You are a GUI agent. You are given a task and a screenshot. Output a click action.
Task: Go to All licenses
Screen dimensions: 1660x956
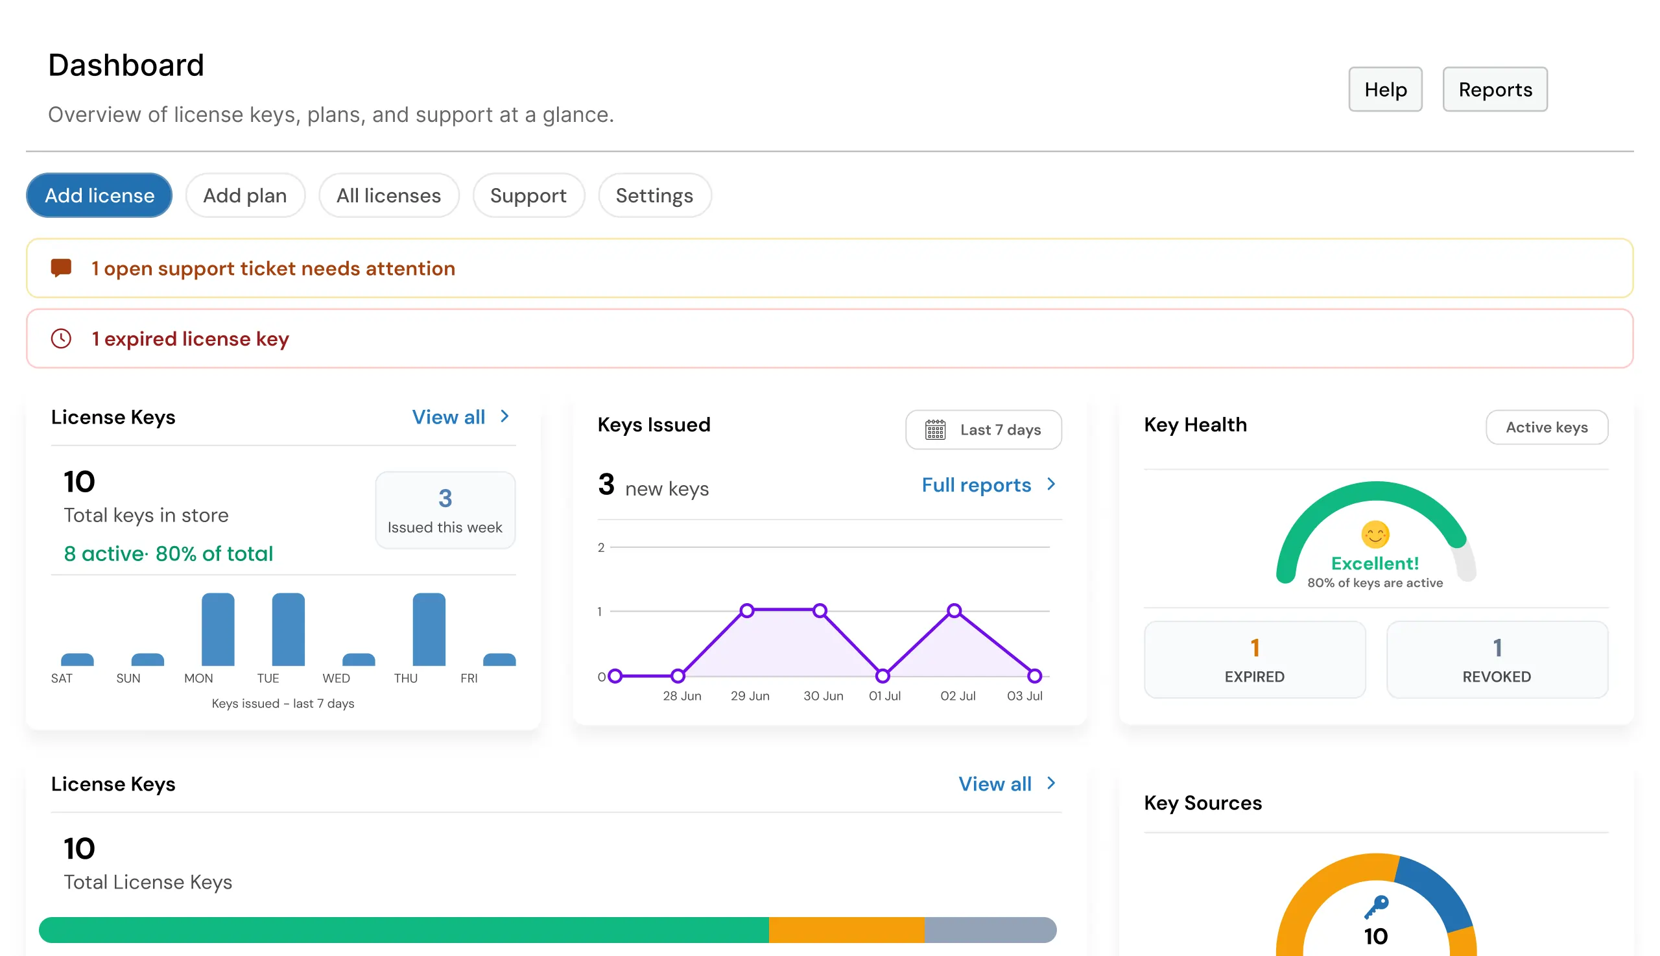pos(388,195)
